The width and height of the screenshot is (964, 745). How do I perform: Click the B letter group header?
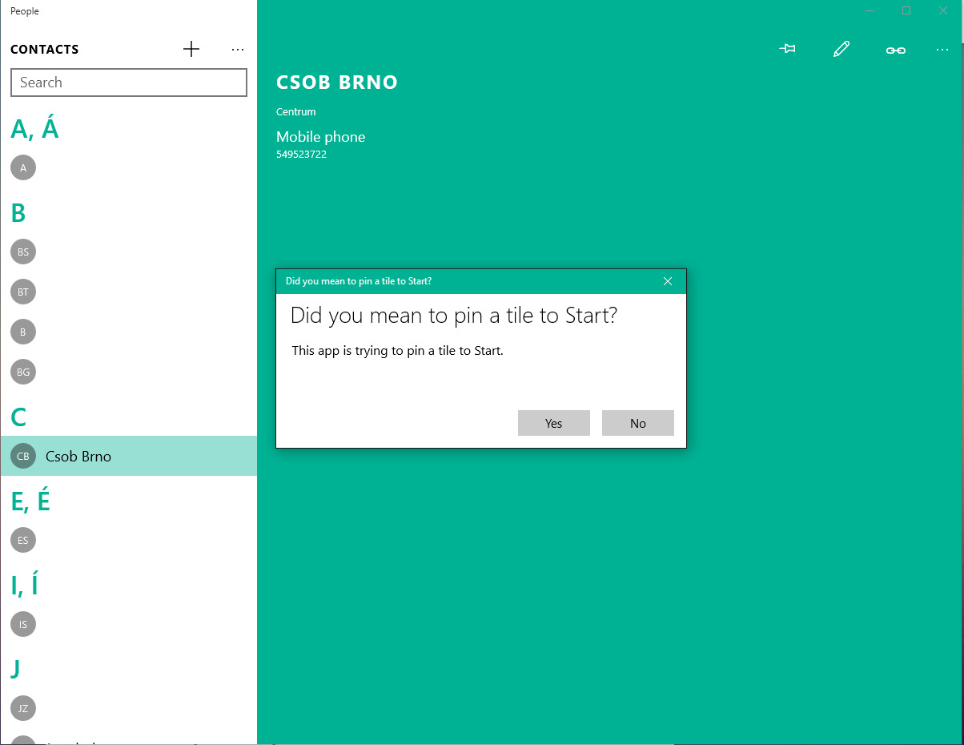point(18,213)
